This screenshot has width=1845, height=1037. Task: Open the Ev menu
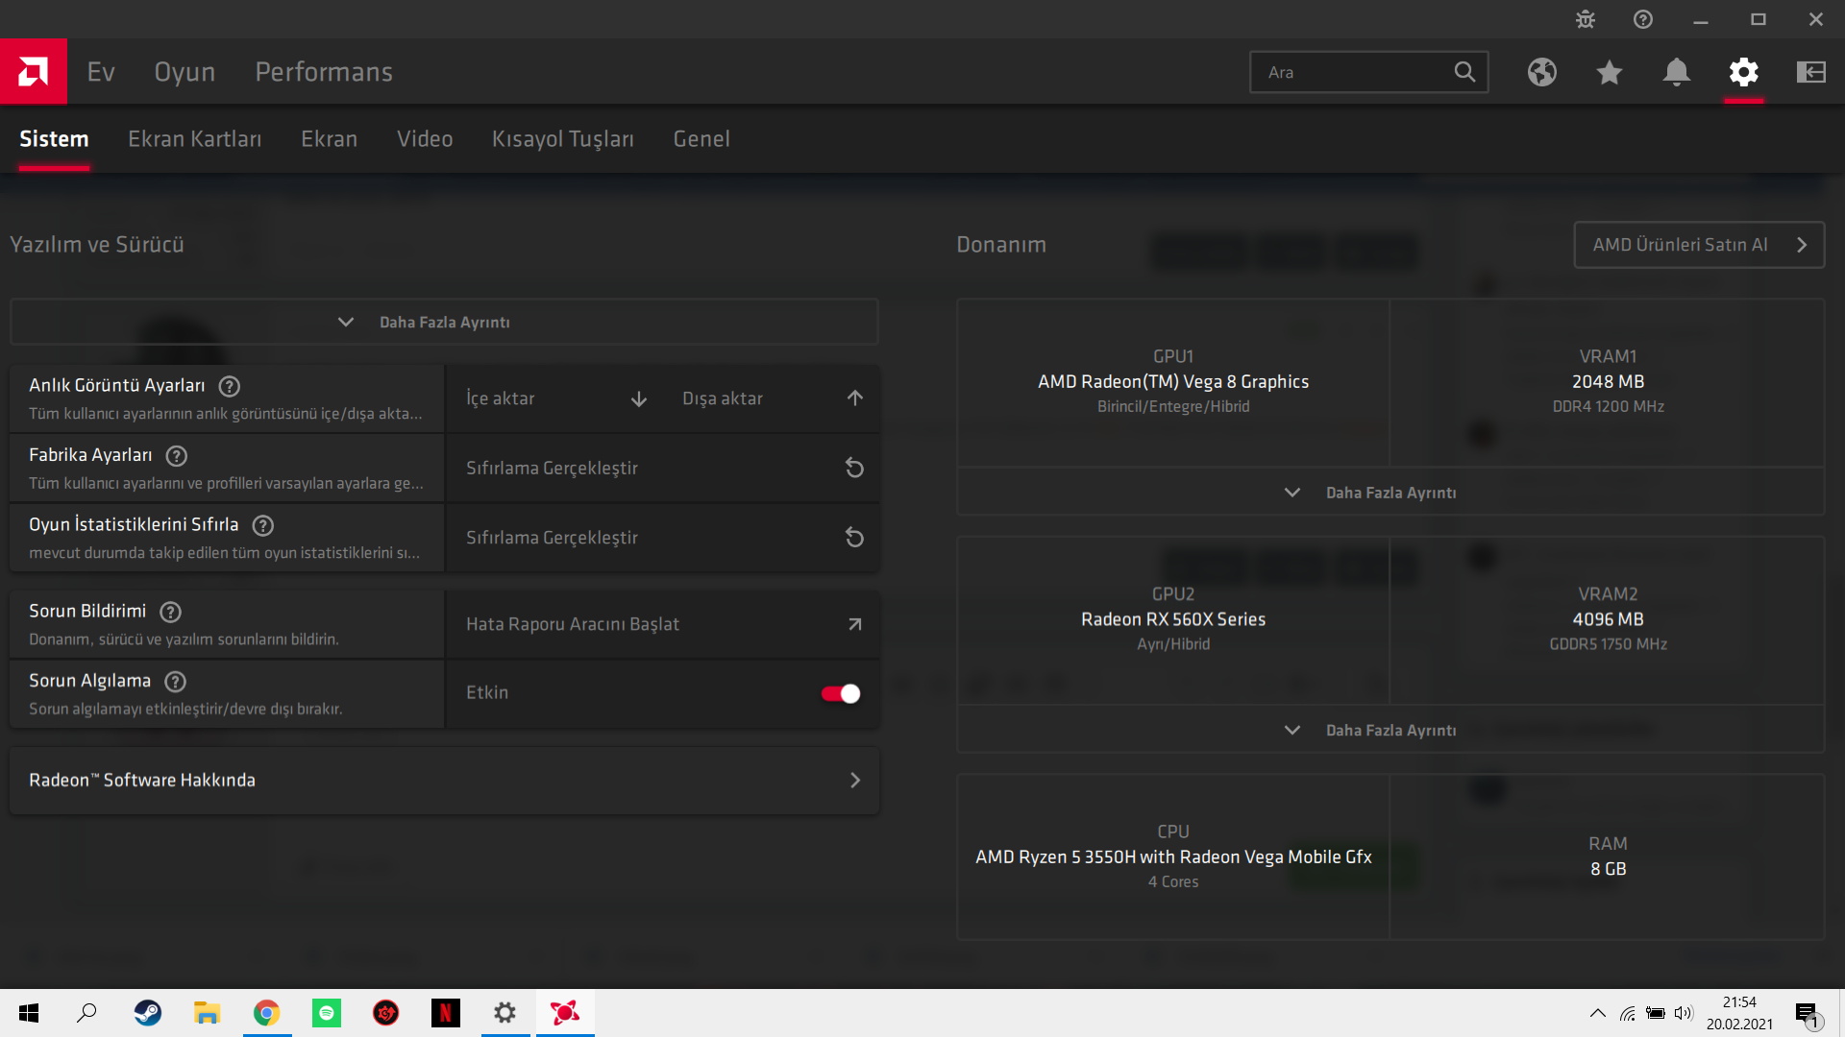[101, 72]
